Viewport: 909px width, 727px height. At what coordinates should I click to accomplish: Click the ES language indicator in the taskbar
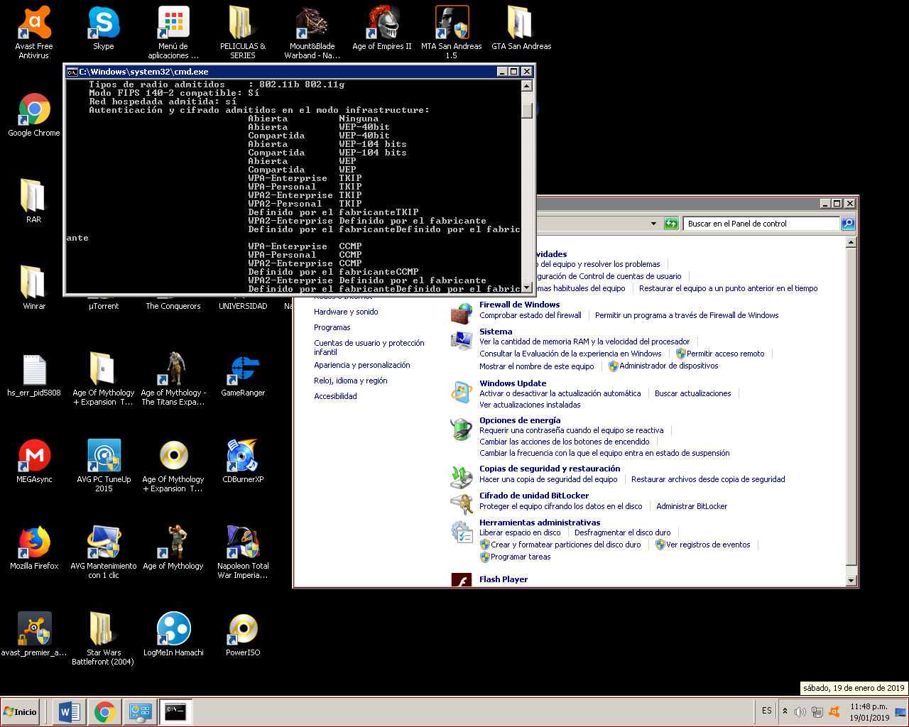[x=767, y=711]
